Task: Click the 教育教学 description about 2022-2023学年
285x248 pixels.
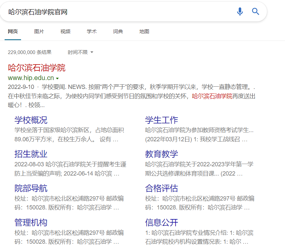Action: point(199,169)
